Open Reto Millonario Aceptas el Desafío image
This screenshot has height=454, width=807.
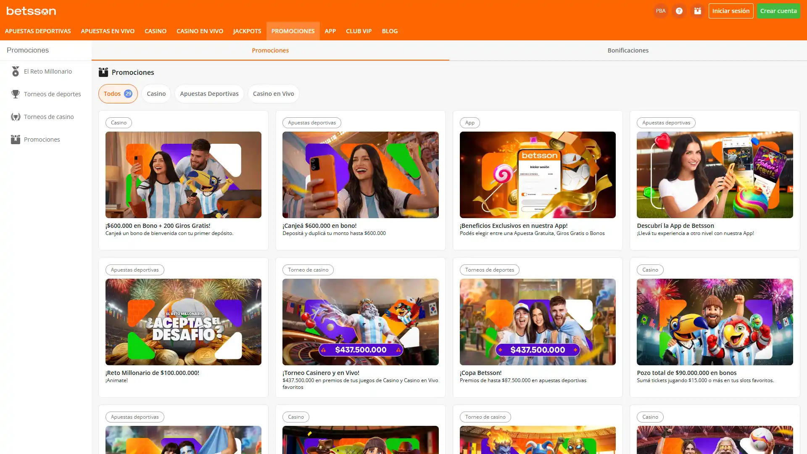coord(183,322)
